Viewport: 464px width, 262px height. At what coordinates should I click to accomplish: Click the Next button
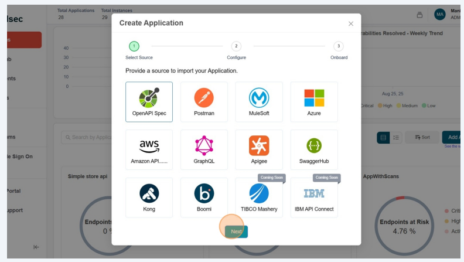pyautogui.click(x=236, y=232)
